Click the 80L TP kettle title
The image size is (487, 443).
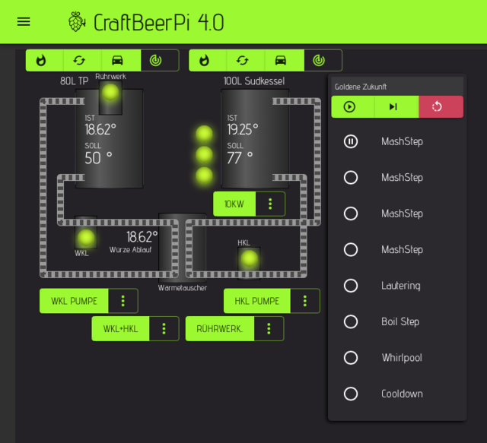pyautogui.click(x=75, y=81)
